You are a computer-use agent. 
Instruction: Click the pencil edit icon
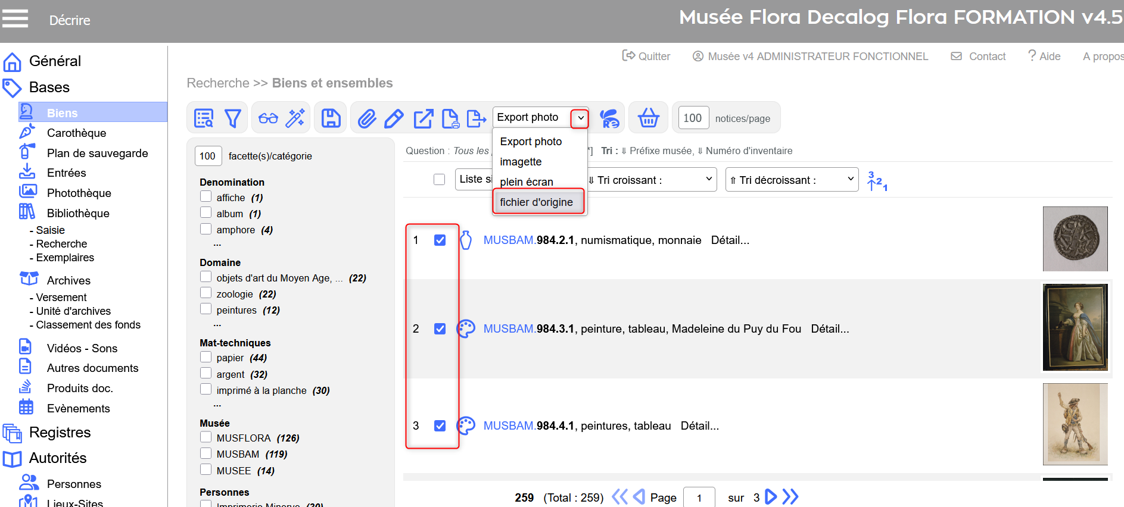tap(394, 118)
